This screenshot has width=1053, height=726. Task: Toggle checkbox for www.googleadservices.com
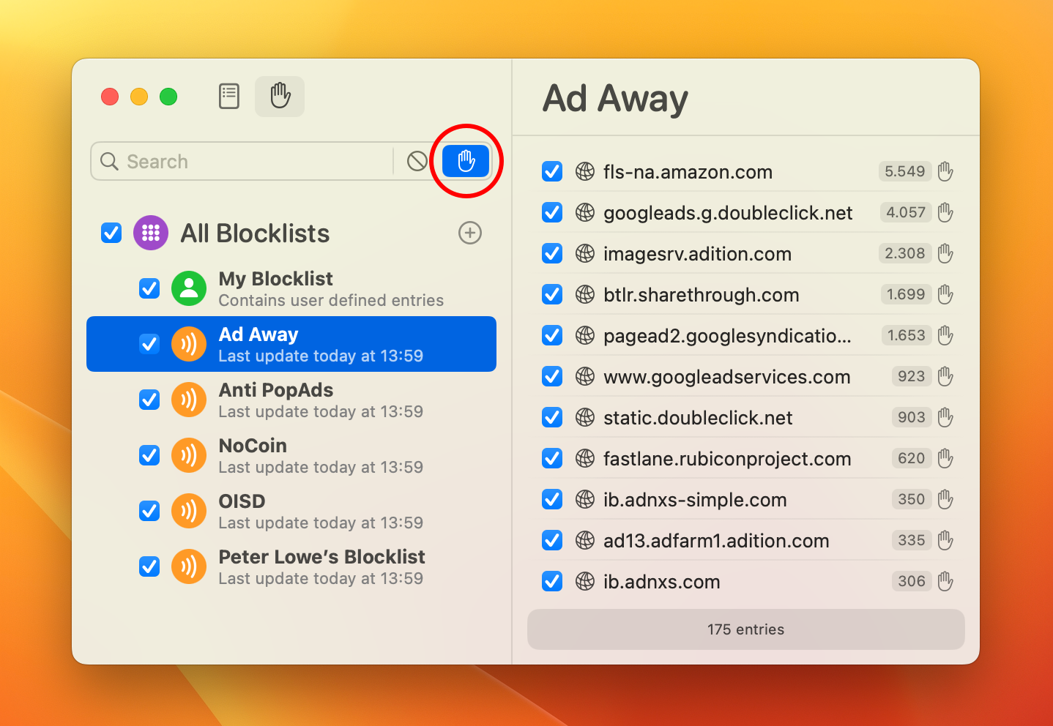coord(552,376)
